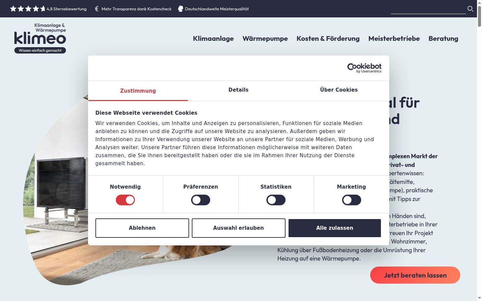This screenshot has width=482, height=301.
Task: Click the 4,8 Sternebewertung text
Action: tap(67, 9)
